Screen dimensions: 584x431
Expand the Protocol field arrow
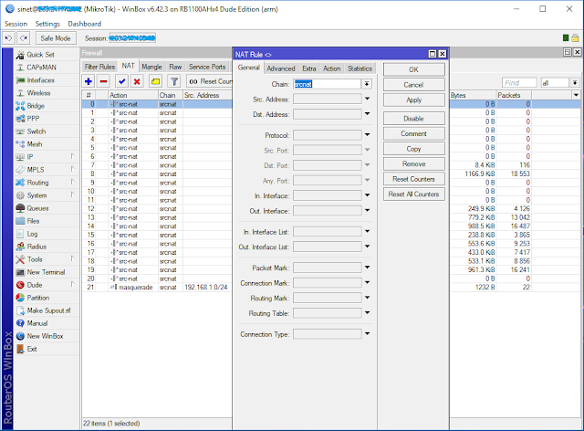367,135
